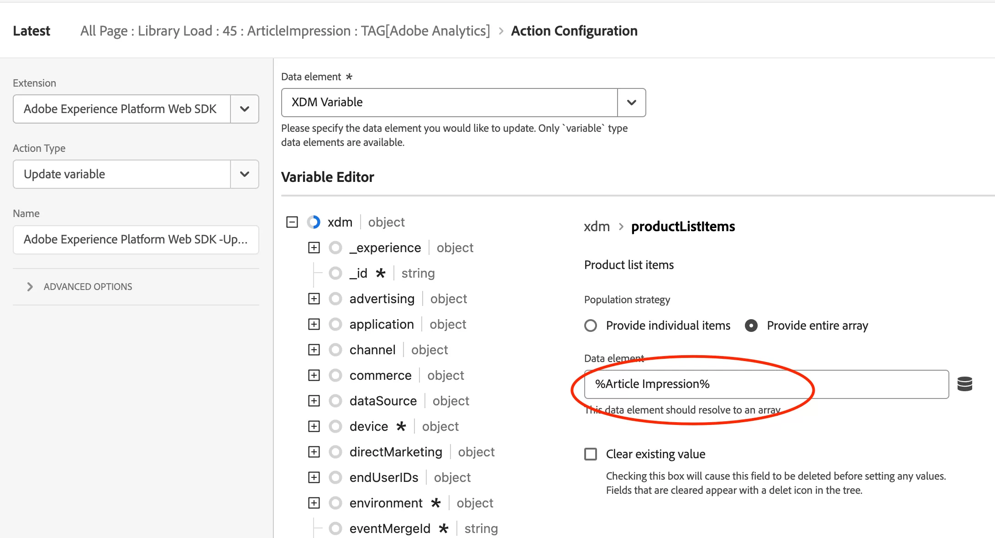The height and width of the screenshot is (538, 995).
Task: Select the advertising tree item
Action: (382, 299)
